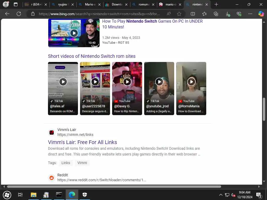The height and width of the screenshot is (200, 267).
Task: Close the romsma tab
Action: coord(153,5)
